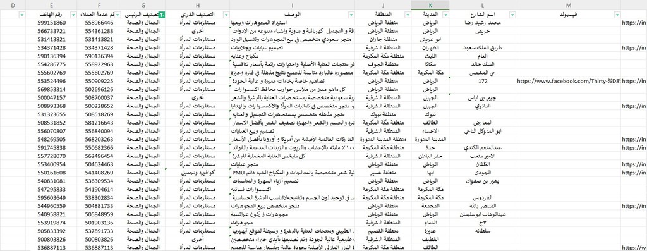Select city cell سكاكا
The height and width of the screenshot is (251, 647).
click(x=430, y=64)
